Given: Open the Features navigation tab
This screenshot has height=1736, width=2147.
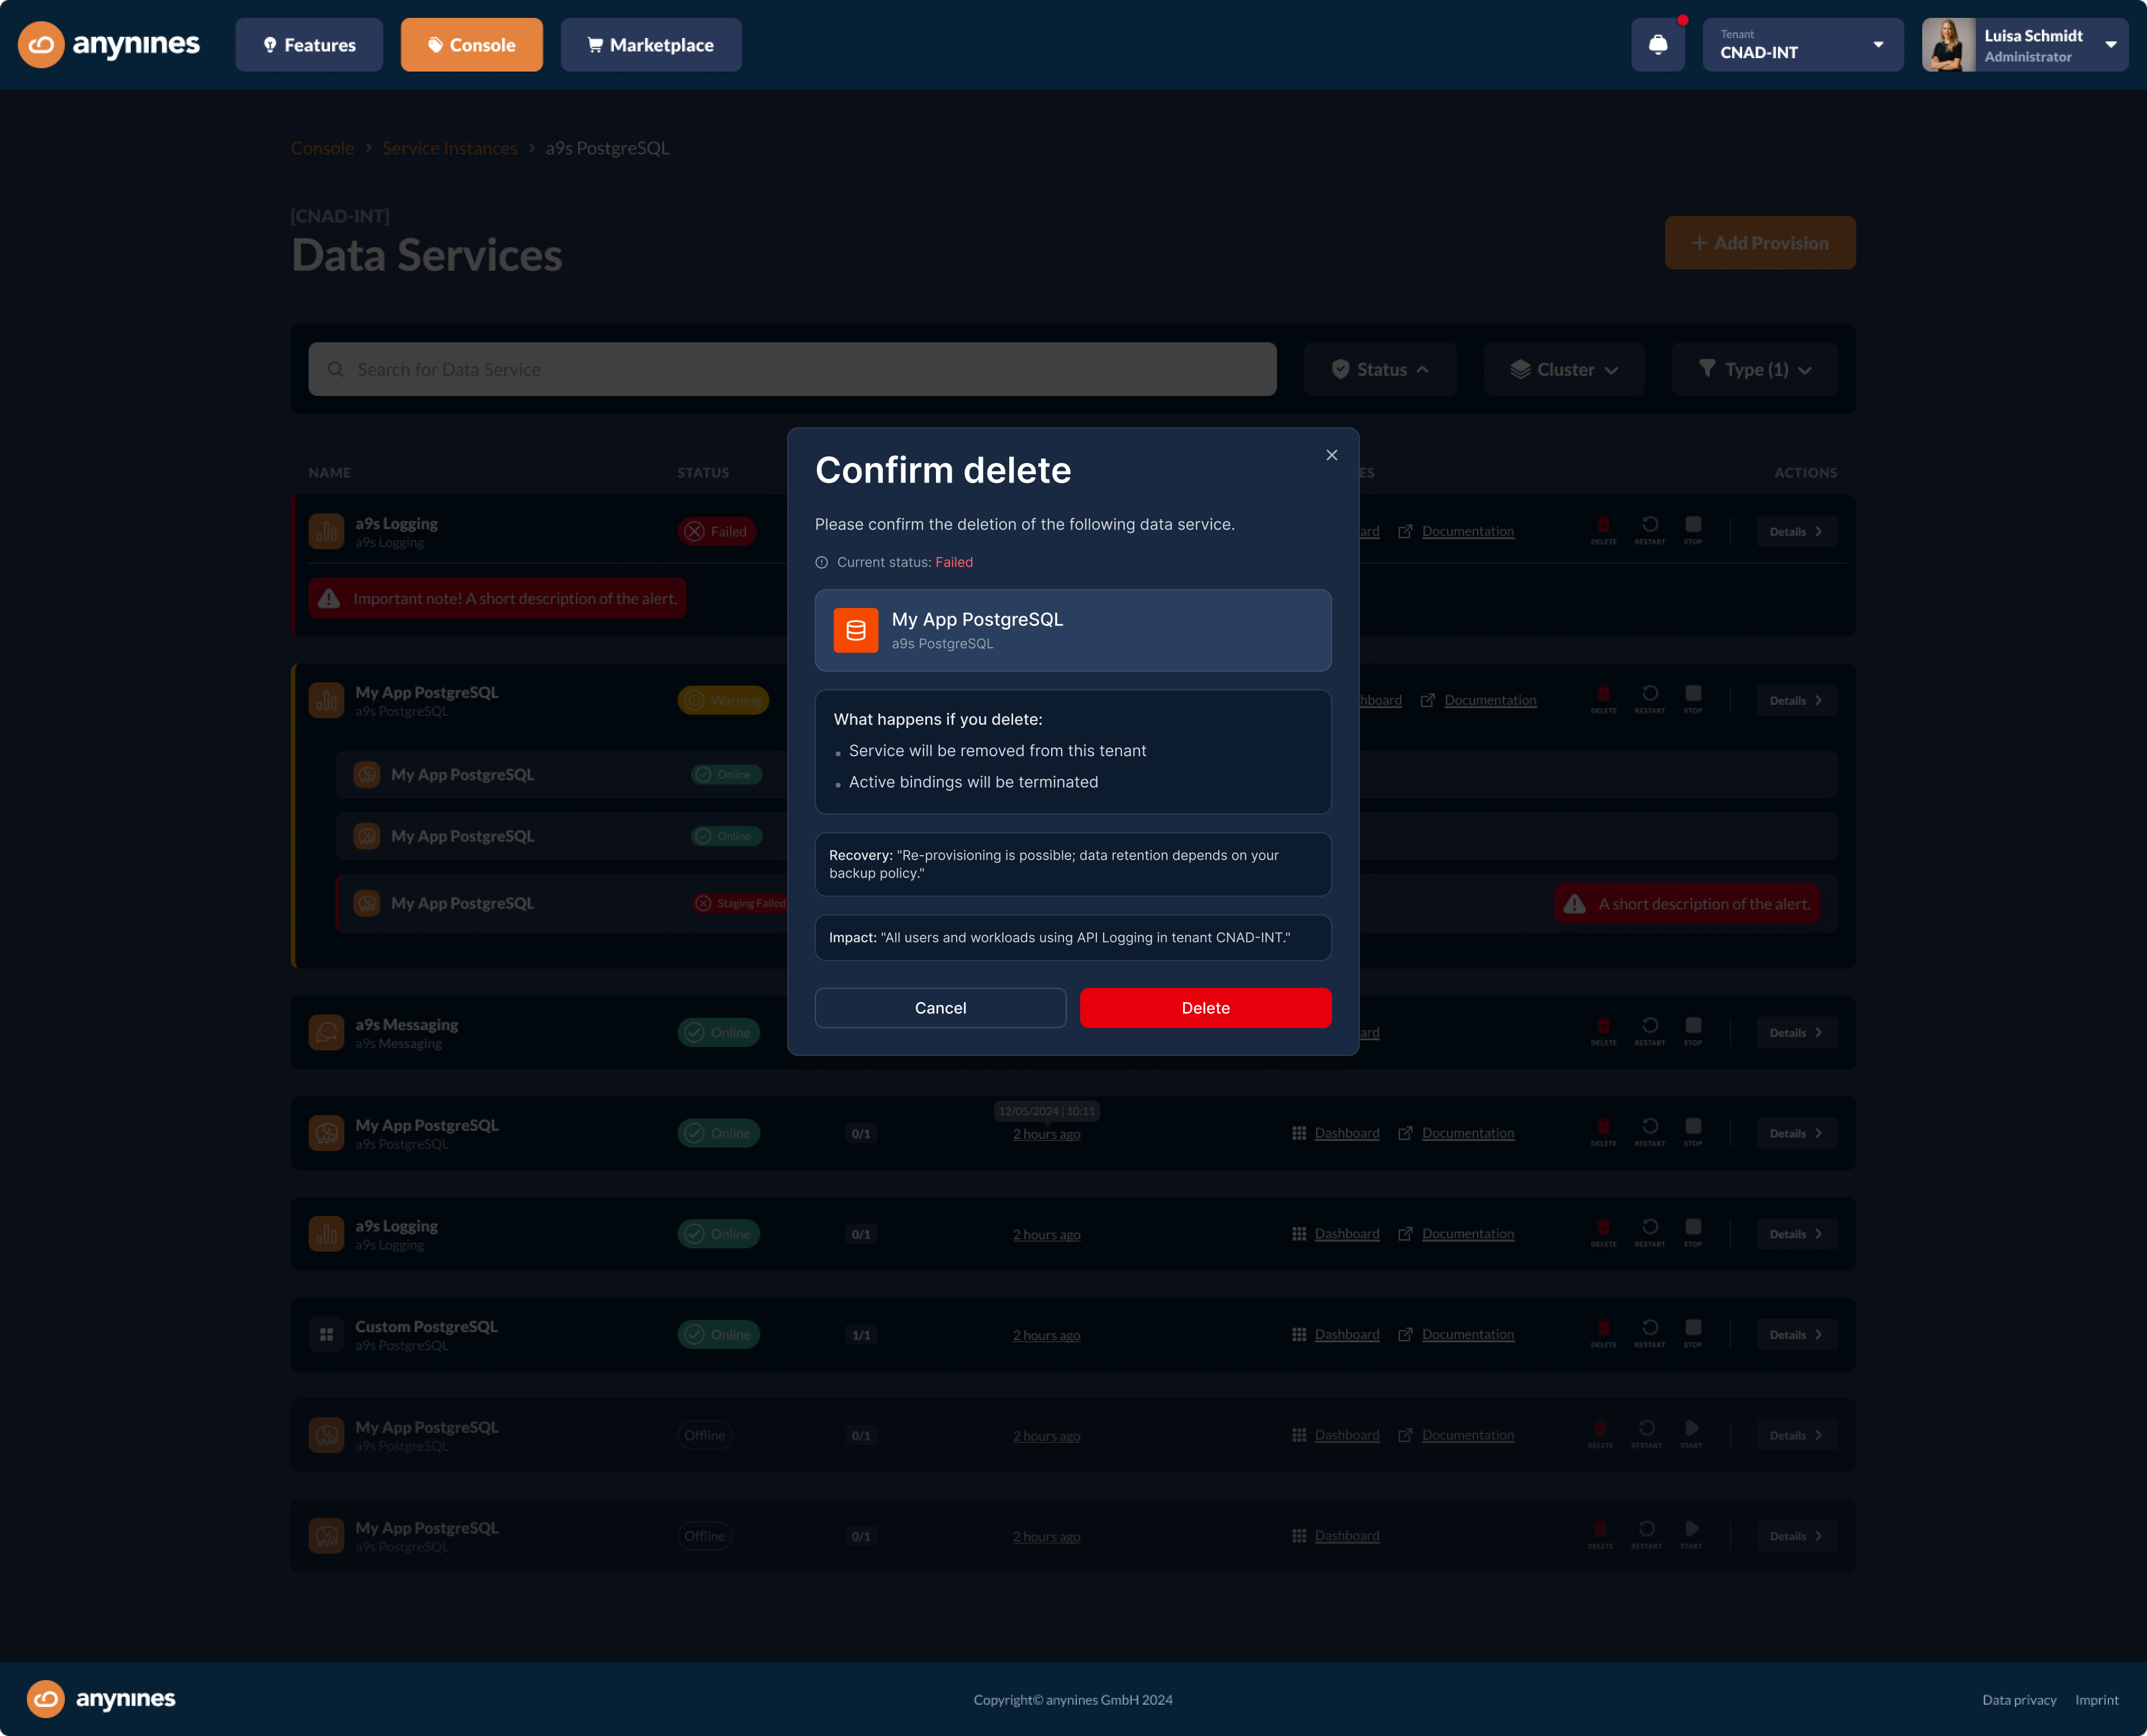Looking at the screenshot, I should pyautogui.click(x=309, y=45).
